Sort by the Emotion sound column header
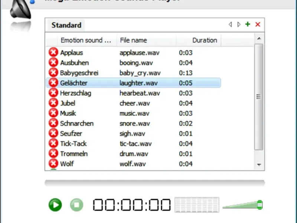This screenshot has width=297, height=223. (x=87, y=40)
